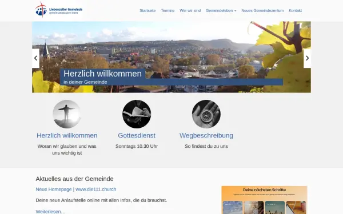Click the 'Herzlich willkommen' slide caption title
This screenshot has height=214, width=343.
click(x=102, y=74)
